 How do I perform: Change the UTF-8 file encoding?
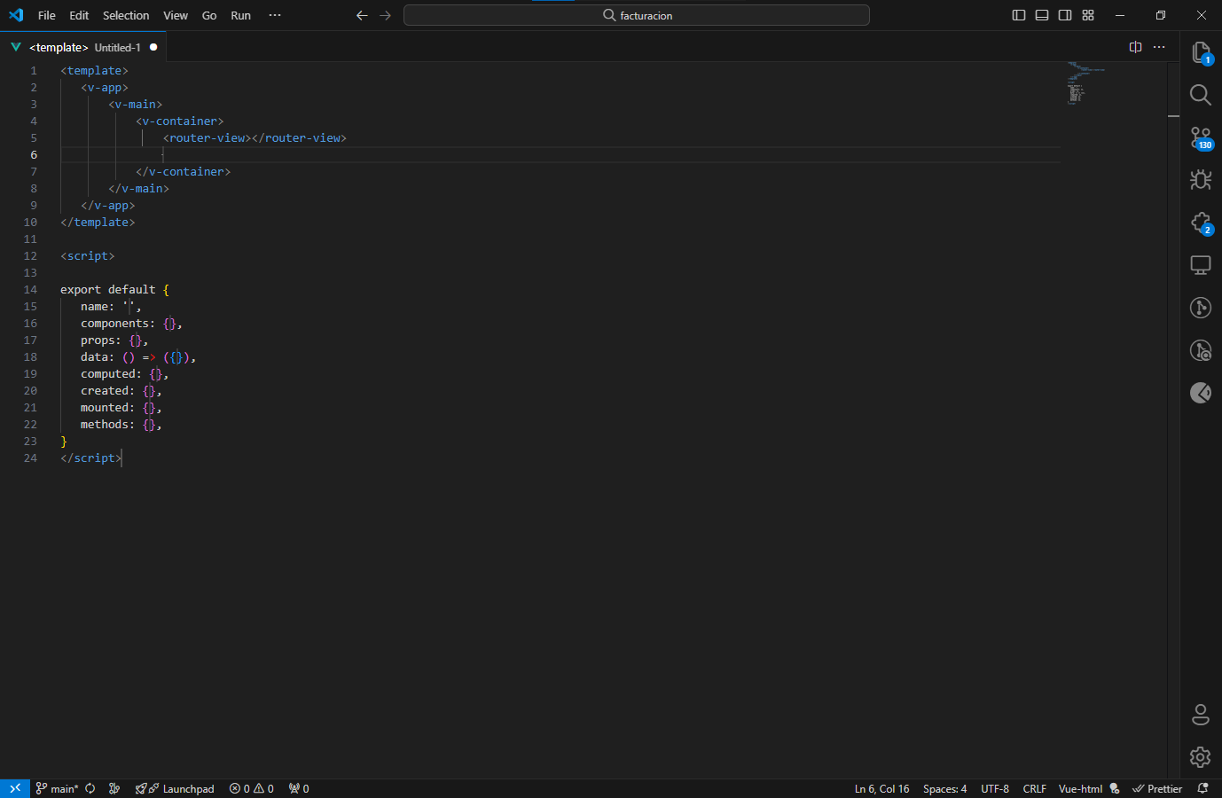tap(995, 788)
